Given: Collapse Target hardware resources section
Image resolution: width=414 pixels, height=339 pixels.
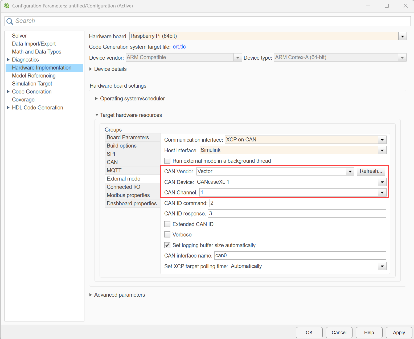Looking at the screenshot, I should click(97, 115).
